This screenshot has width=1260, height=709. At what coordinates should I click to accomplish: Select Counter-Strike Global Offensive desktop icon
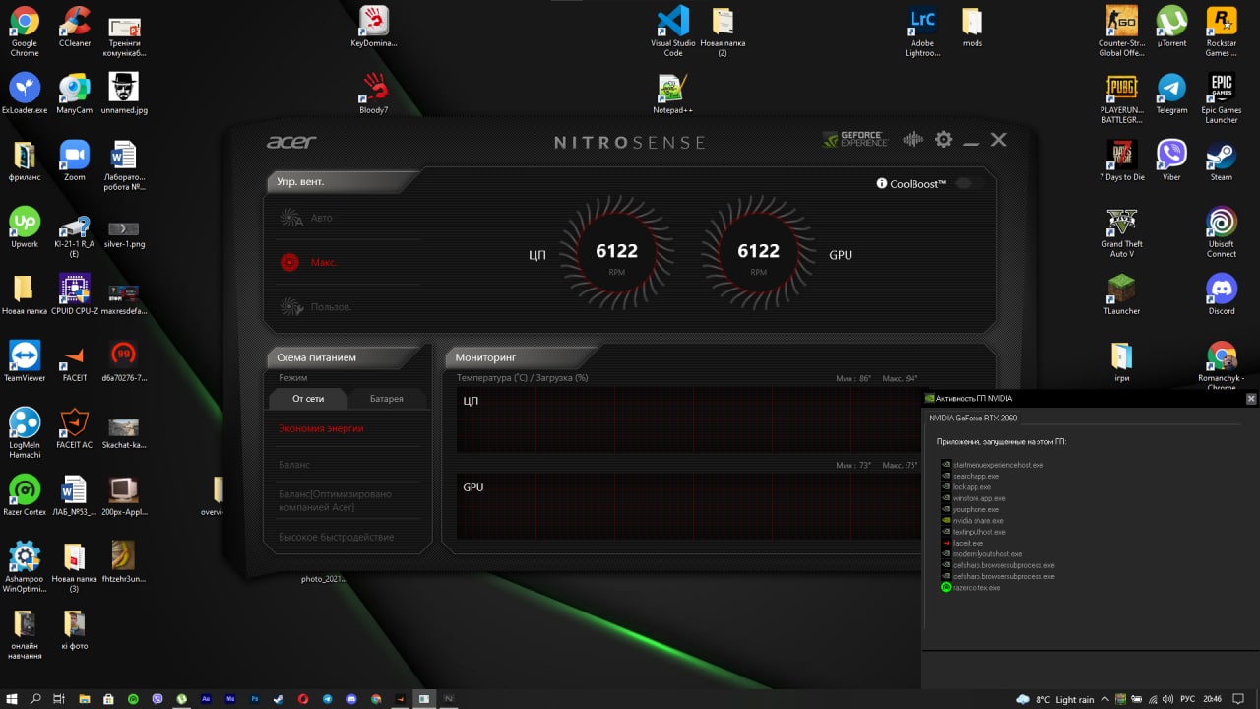pos(1121,32)
